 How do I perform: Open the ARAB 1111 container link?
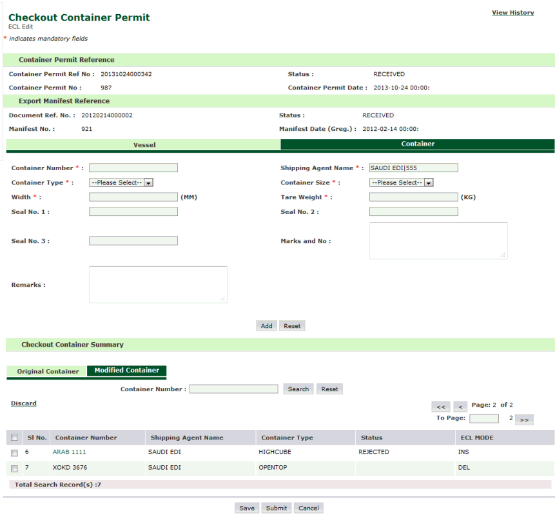coord(69,452)
